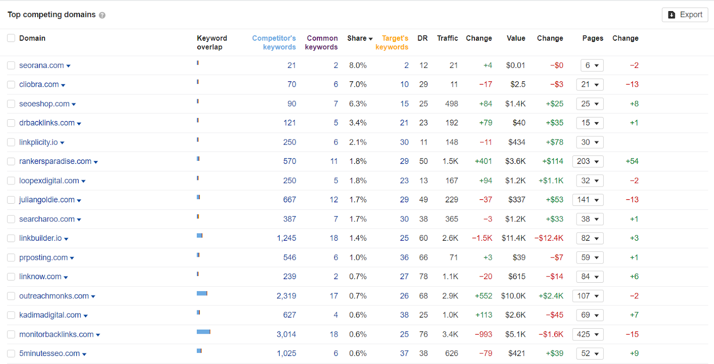
Task: Open pages dropdown 69 for kadimadigital.com
Action: 590,315
